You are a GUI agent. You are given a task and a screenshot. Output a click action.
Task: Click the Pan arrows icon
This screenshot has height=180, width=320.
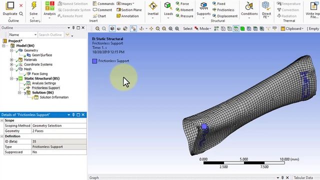[x=151, y=29]
